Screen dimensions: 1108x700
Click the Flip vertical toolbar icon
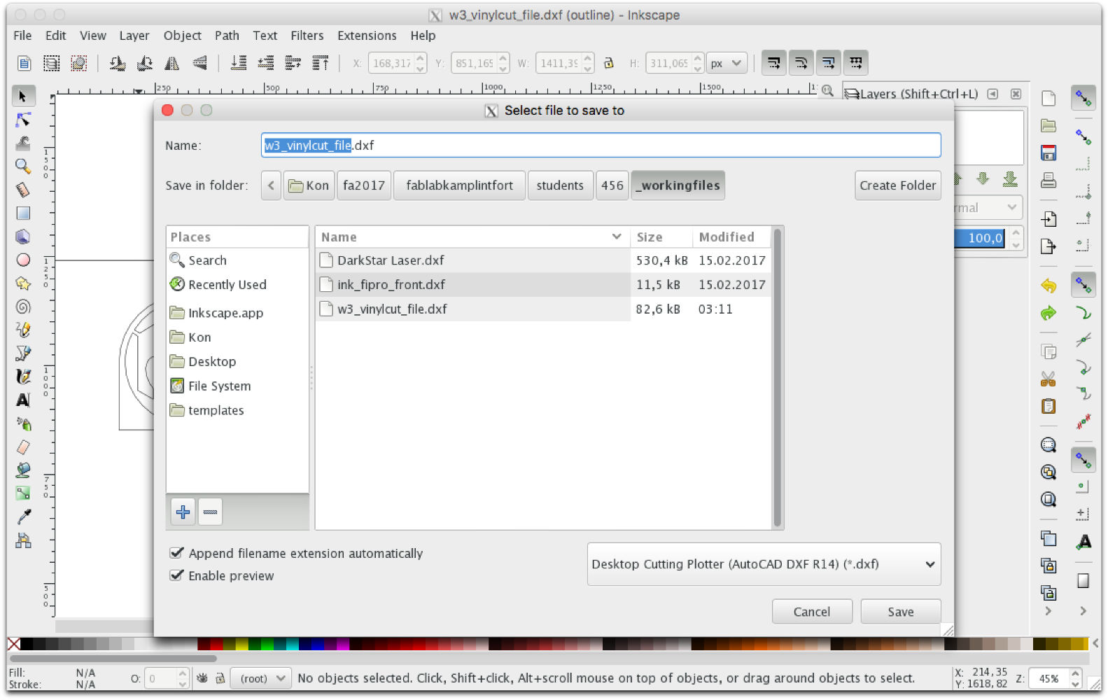[x=199, y=64]
